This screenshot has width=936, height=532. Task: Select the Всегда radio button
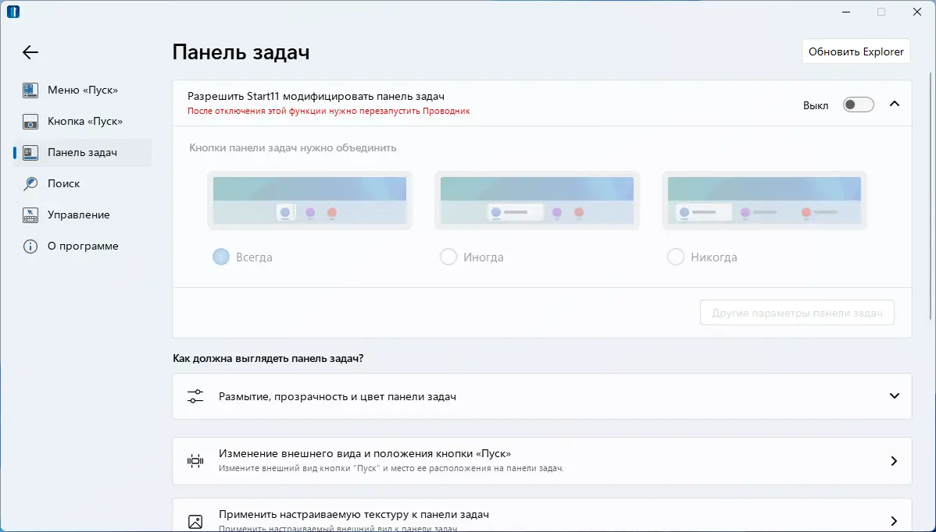click(220, 256)
